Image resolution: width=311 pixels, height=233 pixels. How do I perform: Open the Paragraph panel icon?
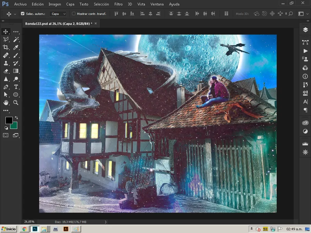click(305, 110)
